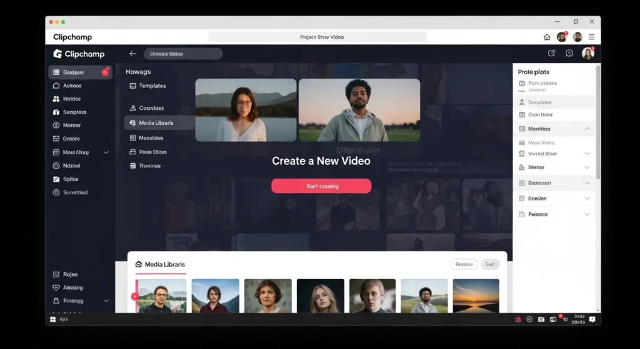Open the Spllos sidebar item

pos(66,179)
